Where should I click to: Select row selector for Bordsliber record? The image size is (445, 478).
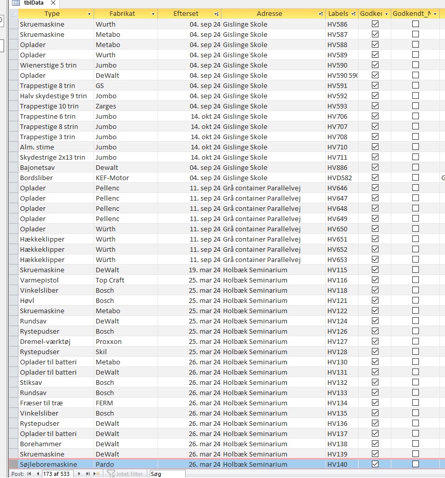(x=13, y=178)
